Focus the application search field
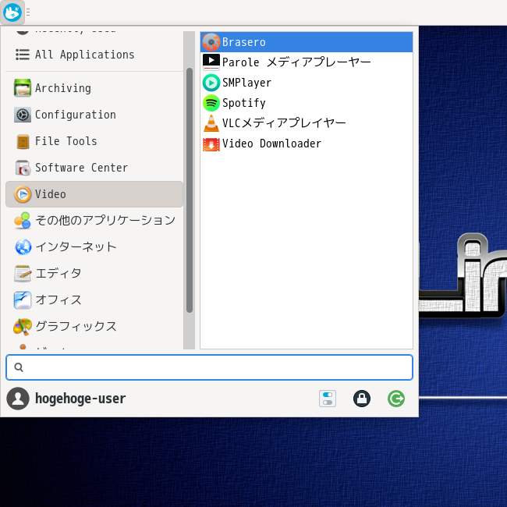 point(209,367)
